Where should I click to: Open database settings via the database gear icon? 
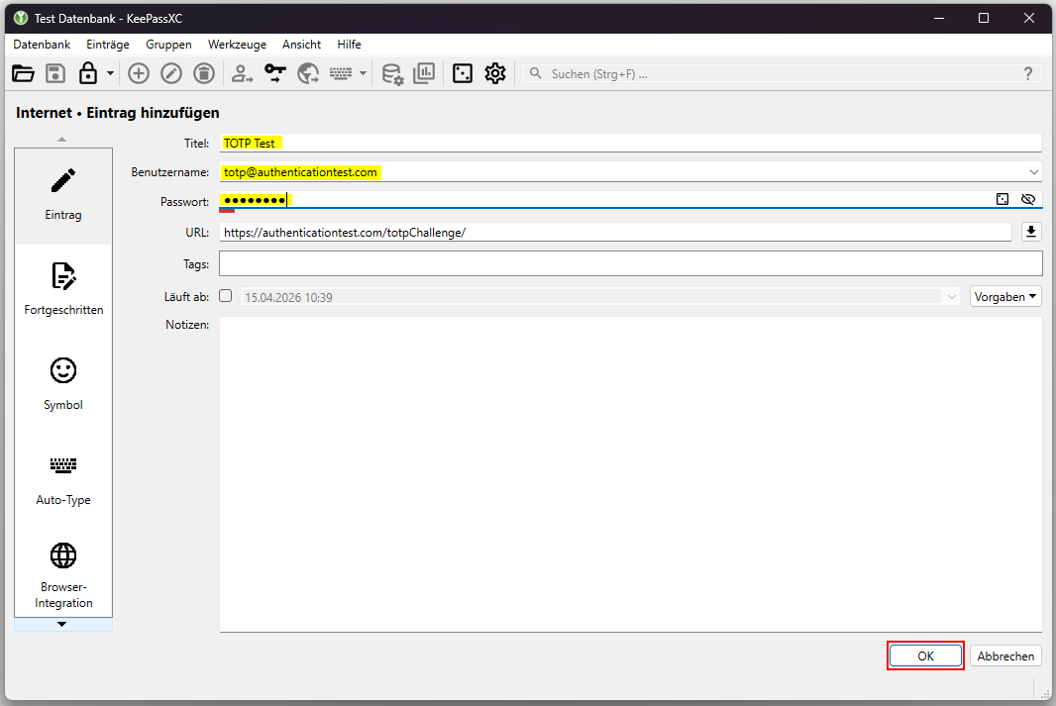pos(392,73)
